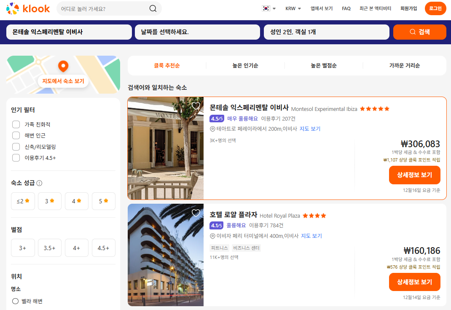This screenshot has height=310, width=451.
Task: Click 지도 보기 for Montesol hotel
Action: click(x=310, y=129)
